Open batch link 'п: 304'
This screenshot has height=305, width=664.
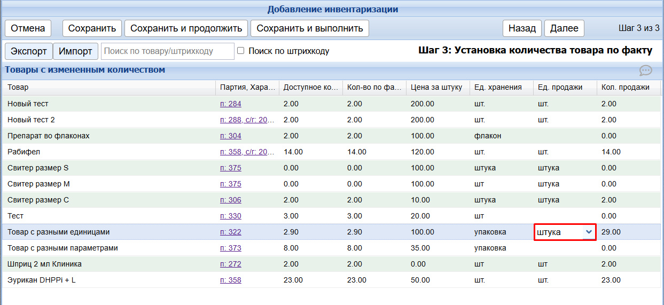click(230, 136)
